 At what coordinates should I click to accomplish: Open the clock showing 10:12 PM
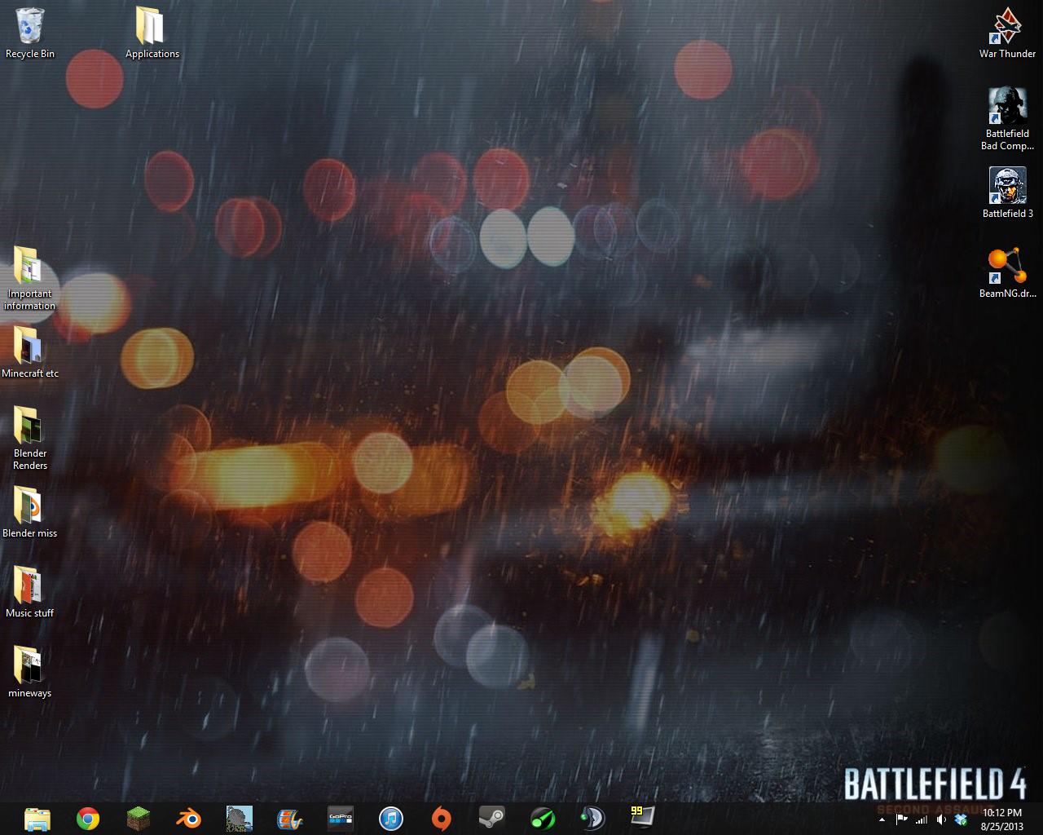coord(1002,820)
